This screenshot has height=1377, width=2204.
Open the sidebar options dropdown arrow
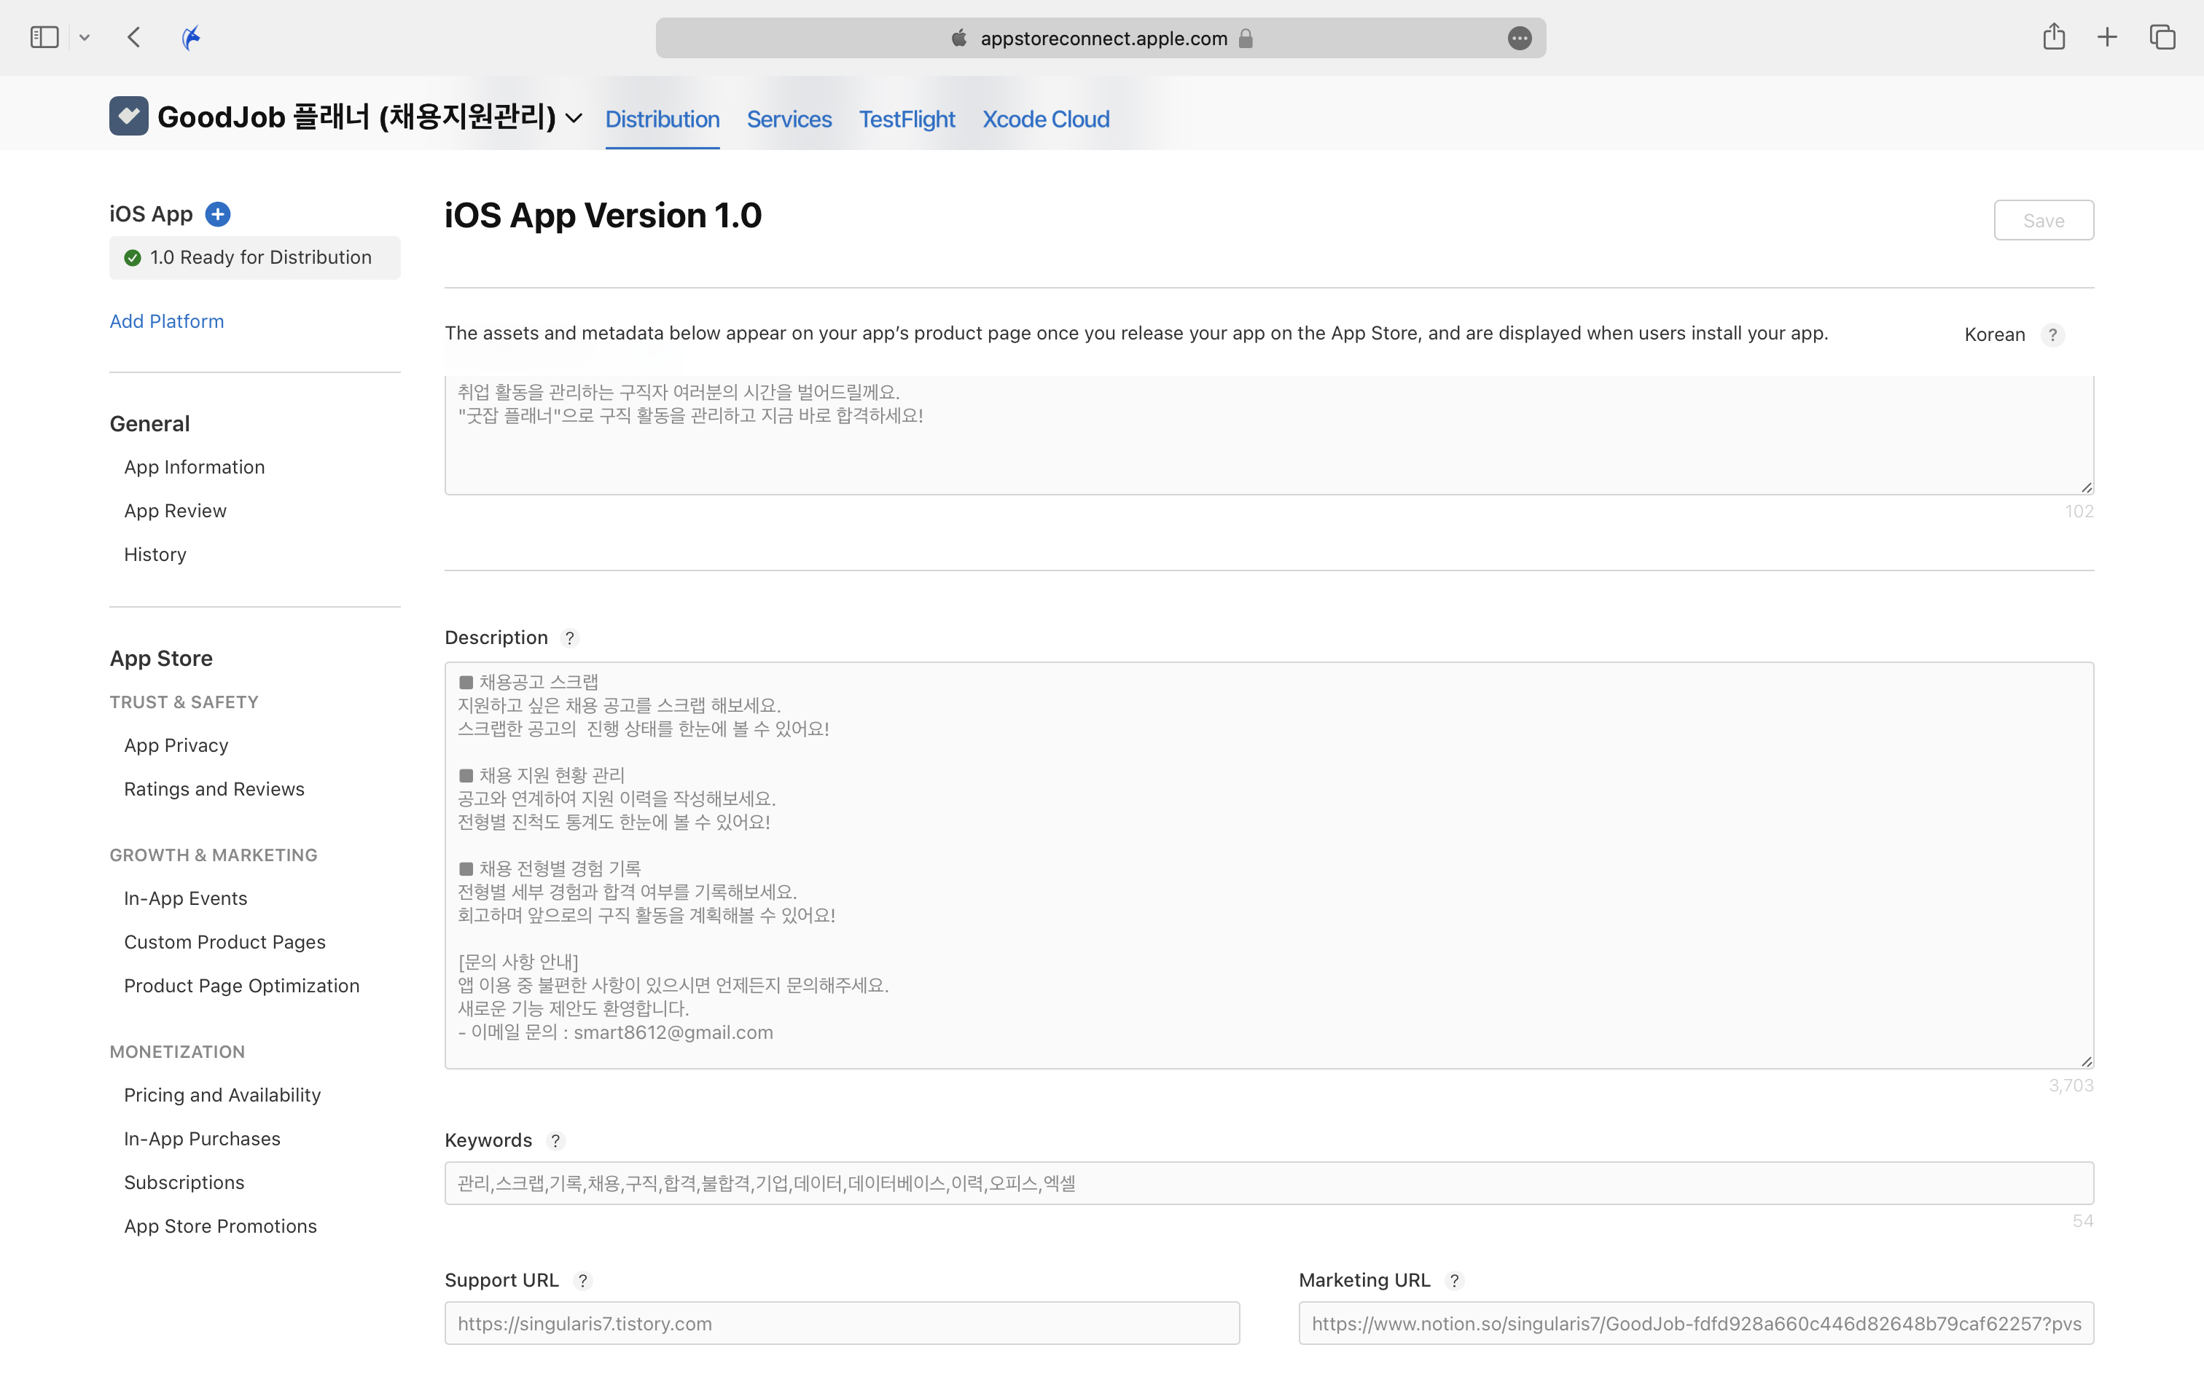click(x=85, y=37)
